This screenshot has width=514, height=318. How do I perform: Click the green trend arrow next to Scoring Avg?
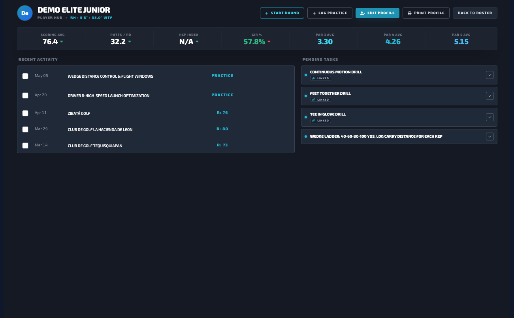[62, 41]
